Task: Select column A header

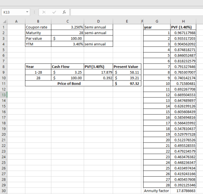Action: (x=16, y=21)
